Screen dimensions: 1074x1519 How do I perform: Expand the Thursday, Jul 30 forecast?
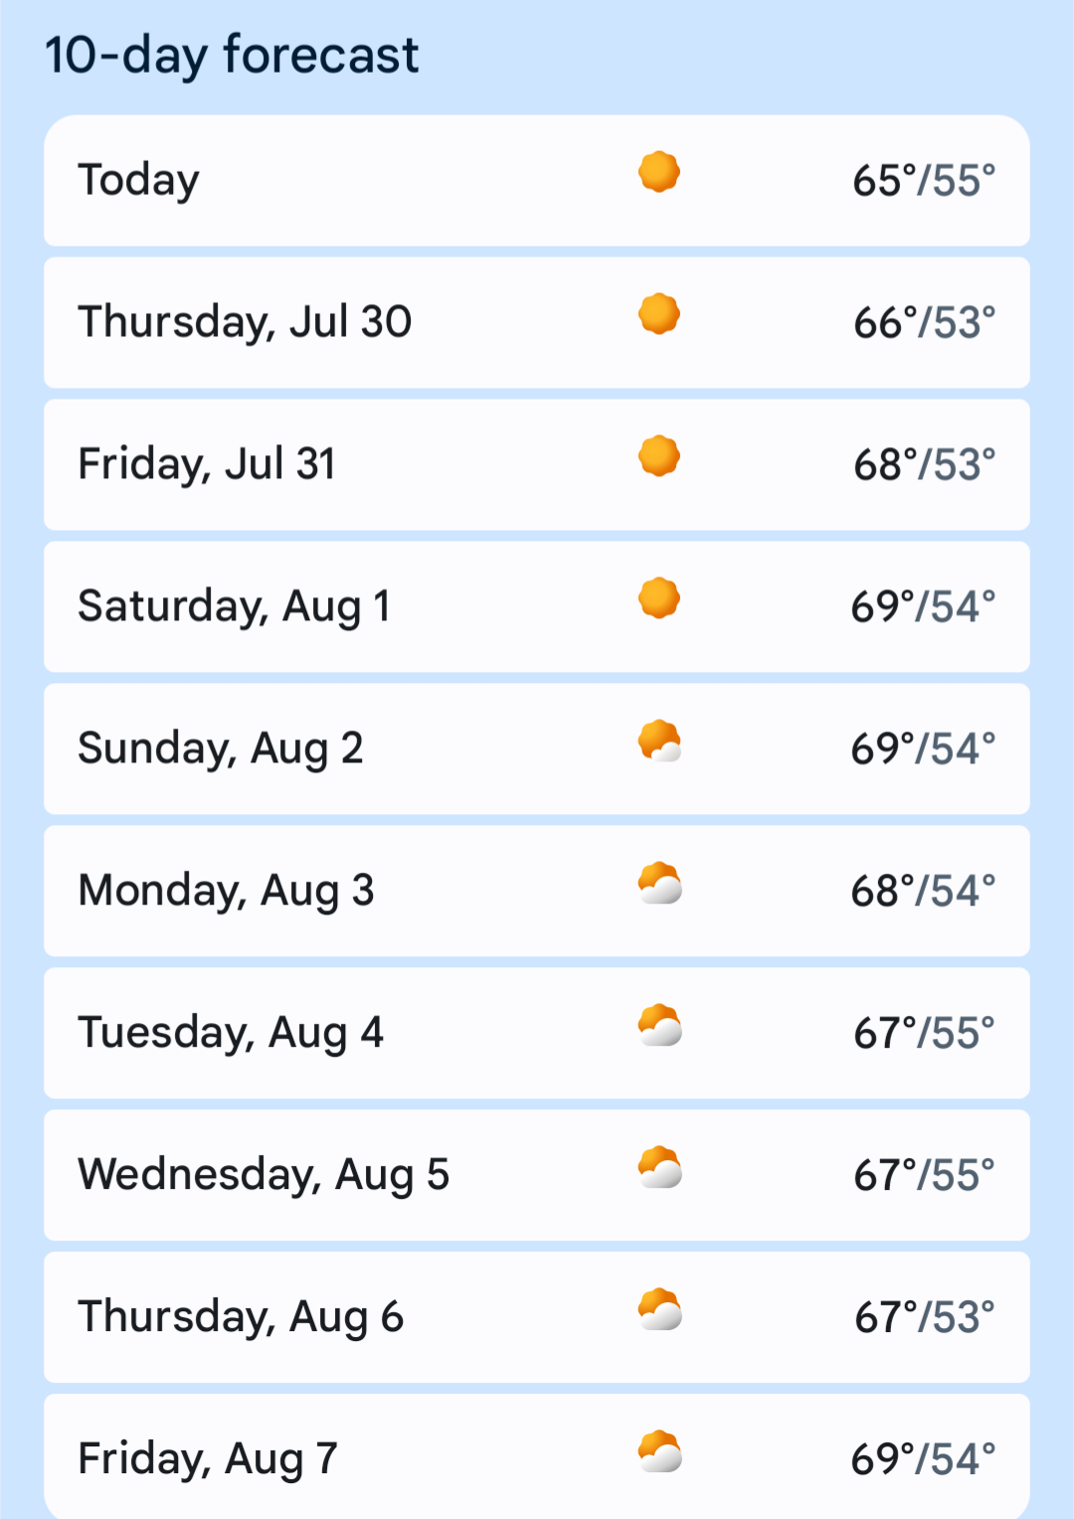(x=537, y=323)
